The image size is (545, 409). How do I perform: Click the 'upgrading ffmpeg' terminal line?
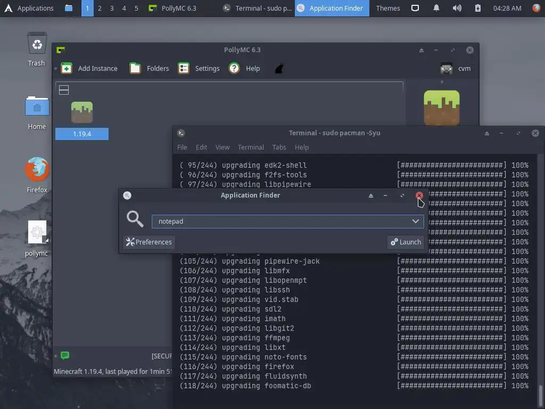coord(354,338)
